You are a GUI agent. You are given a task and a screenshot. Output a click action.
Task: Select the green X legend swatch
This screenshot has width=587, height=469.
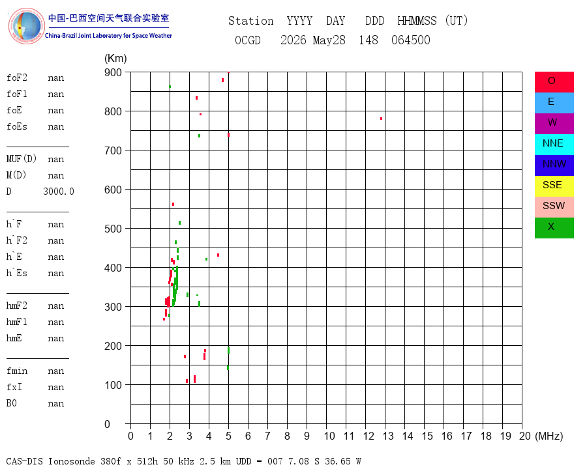pyautogui.click(x=554, y=228)
